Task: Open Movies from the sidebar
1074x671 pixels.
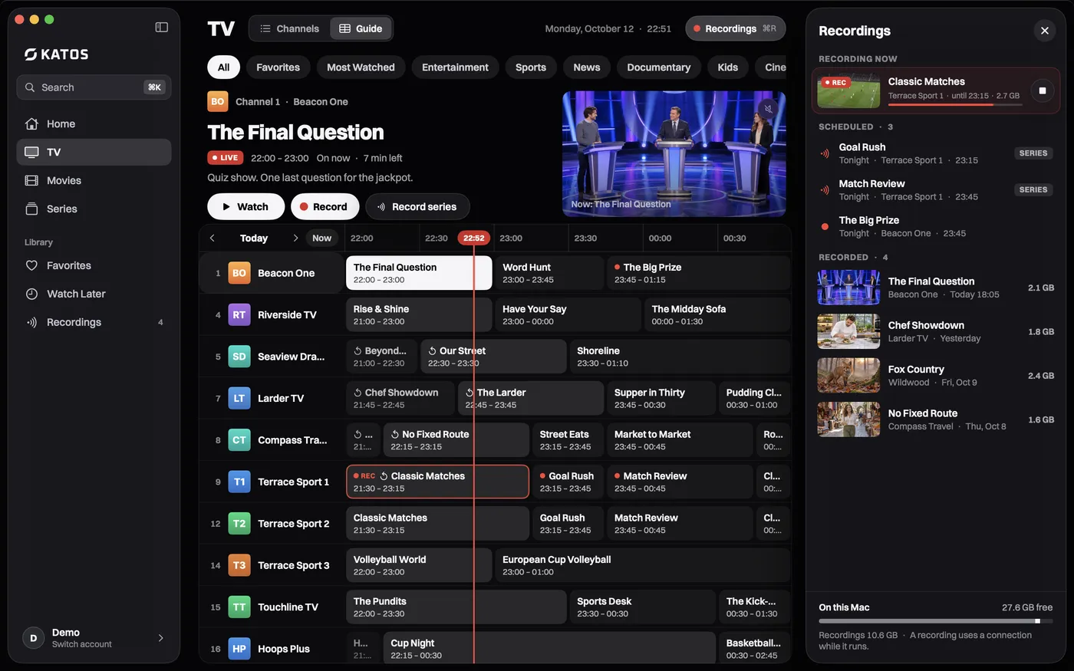Action: point(94,181)
